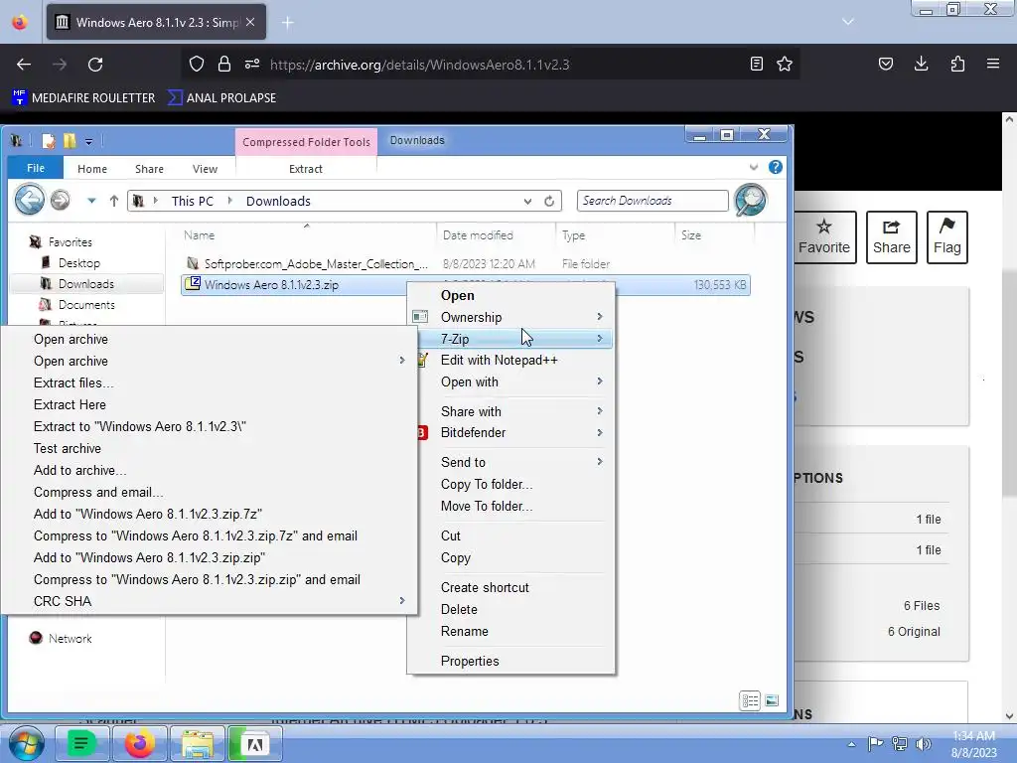Viewport: 1017px width, 763px height.
Task: Click the Share button on archive.org
Action: tap(891, 236)
